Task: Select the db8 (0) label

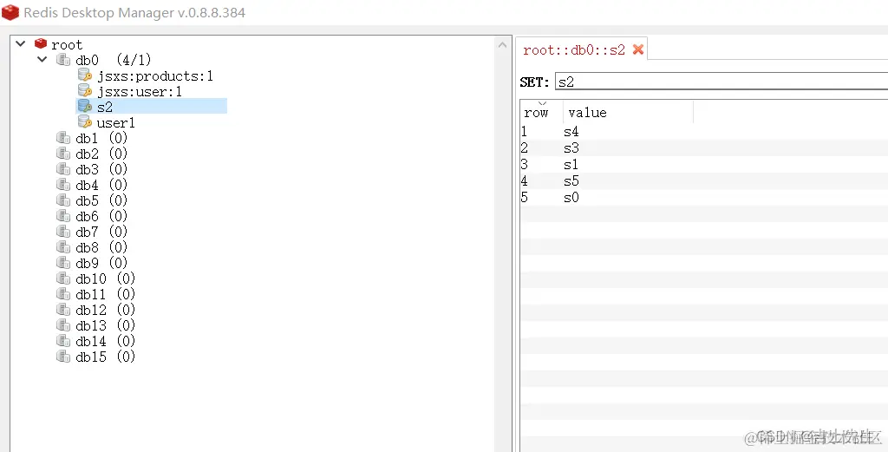Action: [101, 247]
